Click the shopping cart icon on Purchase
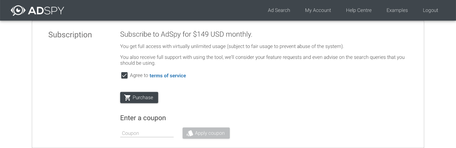 (127, 98)
